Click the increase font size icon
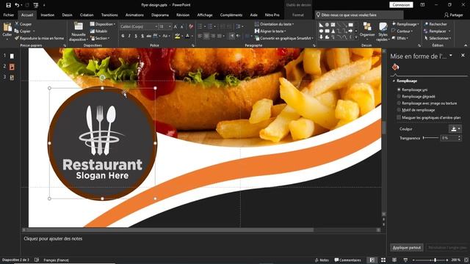The image size is (470, 264). [x=176, y=26]
